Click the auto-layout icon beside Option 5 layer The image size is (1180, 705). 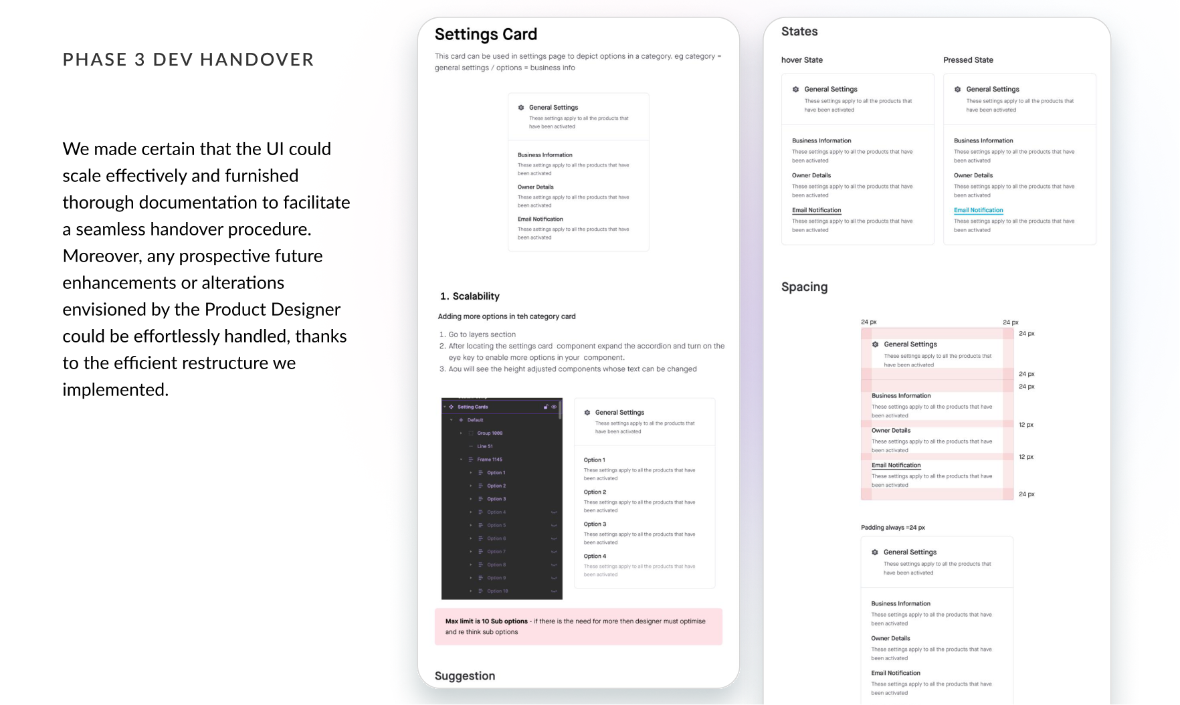(x=480, y=525)
